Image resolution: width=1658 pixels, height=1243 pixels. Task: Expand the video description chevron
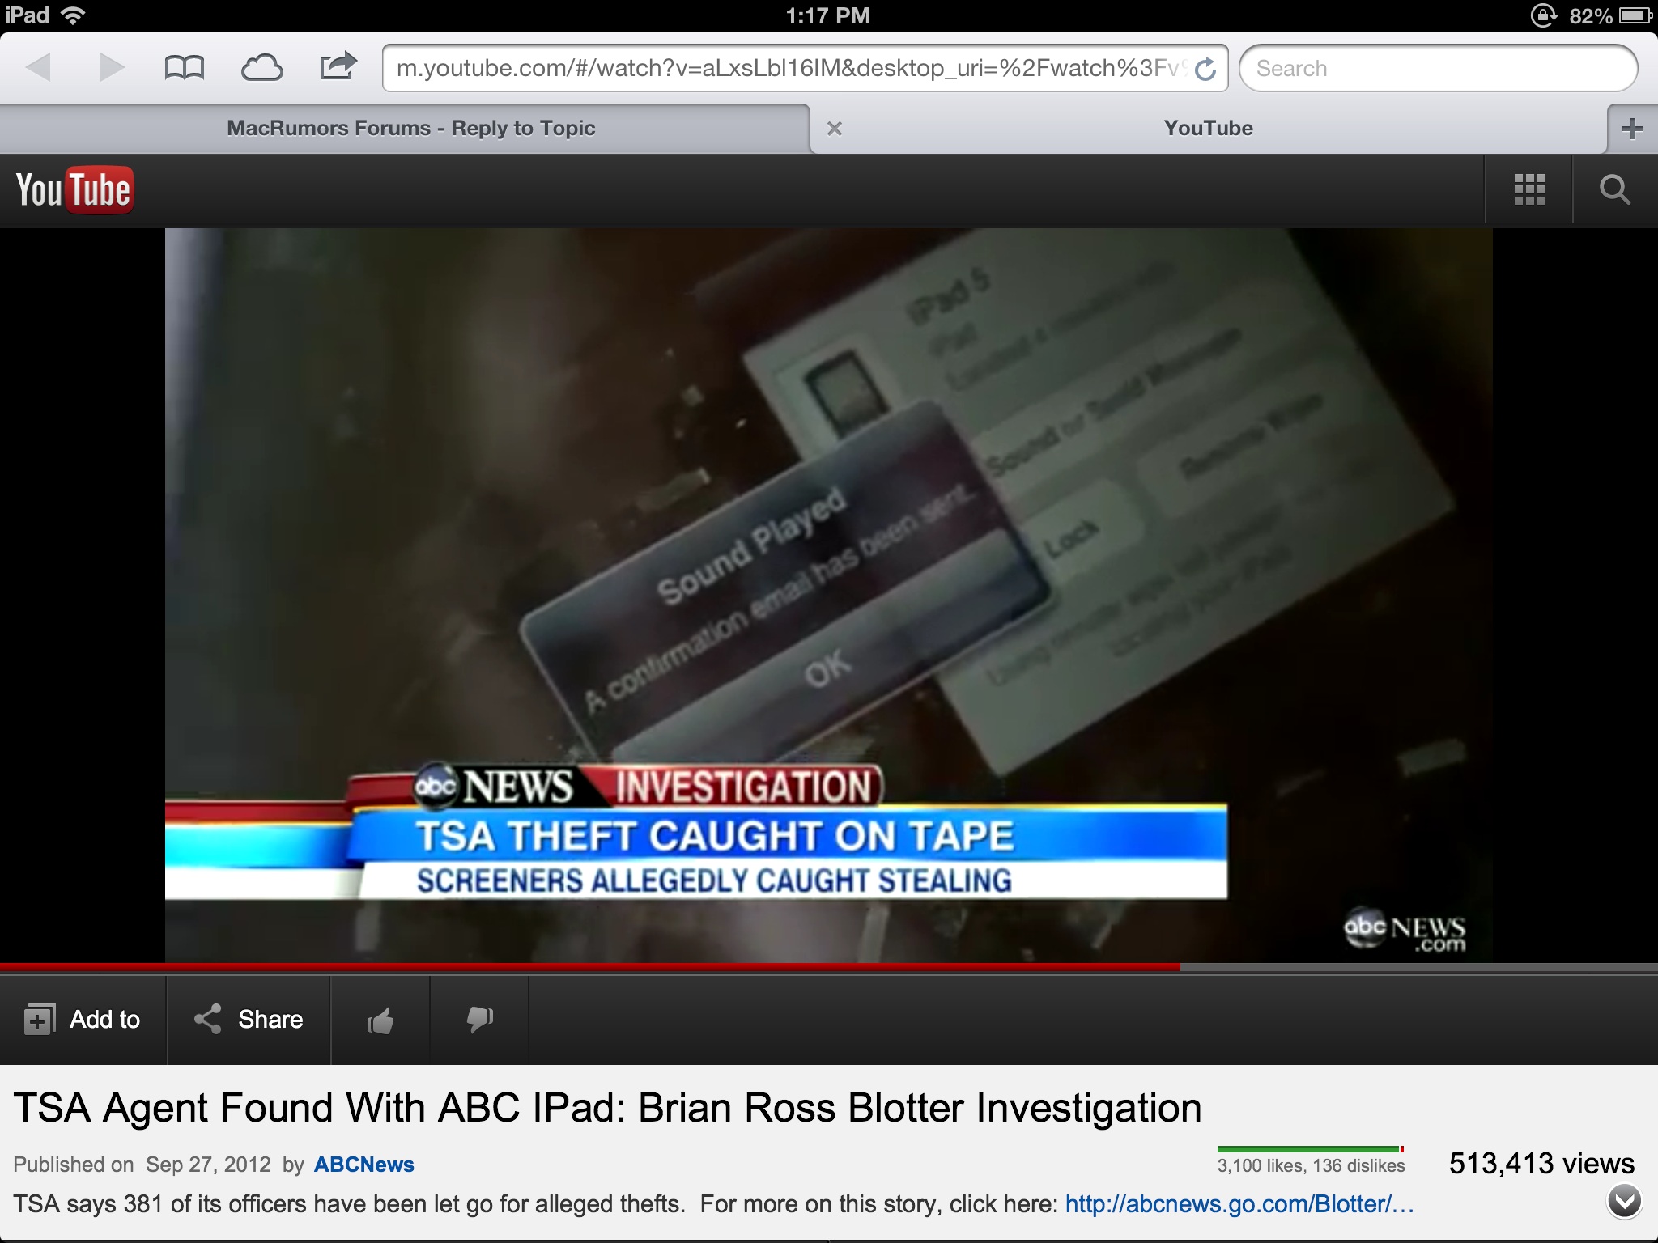click(x=1624, y=1203)
